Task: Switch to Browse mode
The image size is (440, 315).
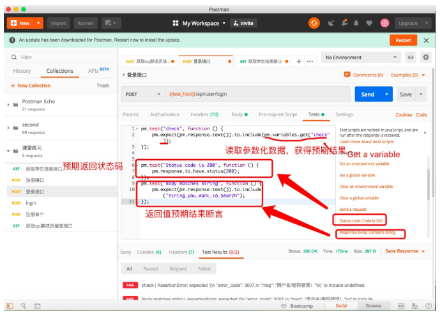Action: click(x=373, y=305)
